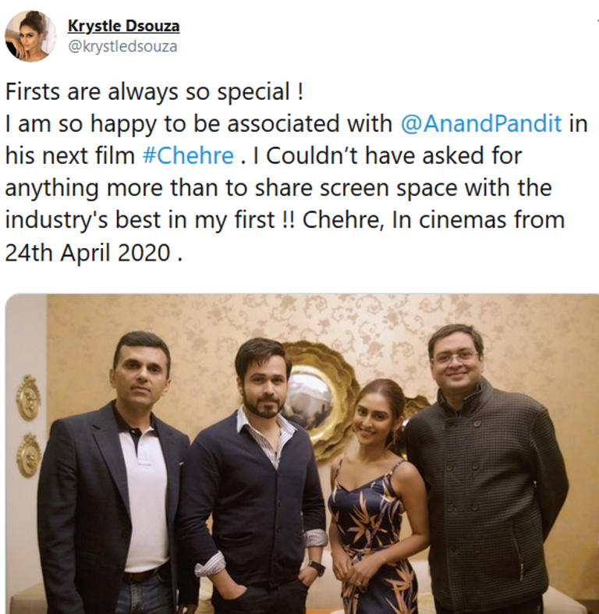
Task: Open the @krystledsouza handle link
Action: click(x=122, y=46)
